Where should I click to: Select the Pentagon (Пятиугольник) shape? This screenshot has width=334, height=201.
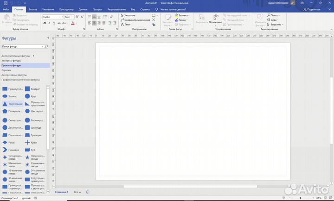pos(12,111)
